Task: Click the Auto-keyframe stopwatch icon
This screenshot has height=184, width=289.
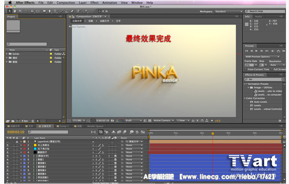Action: click(137, 132)
